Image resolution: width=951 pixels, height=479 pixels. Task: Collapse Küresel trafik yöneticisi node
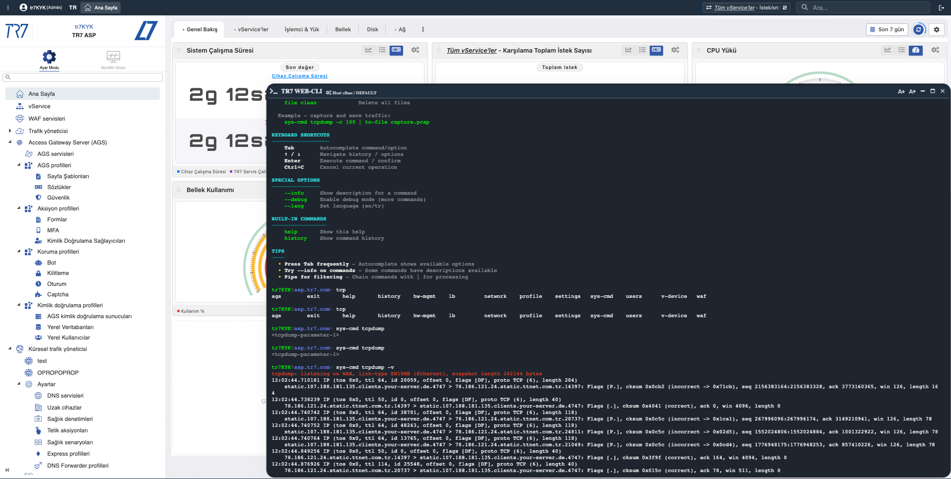(x=10, y=349)
